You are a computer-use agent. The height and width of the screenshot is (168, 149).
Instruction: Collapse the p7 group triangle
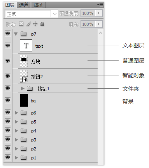(x=16, y=34)
